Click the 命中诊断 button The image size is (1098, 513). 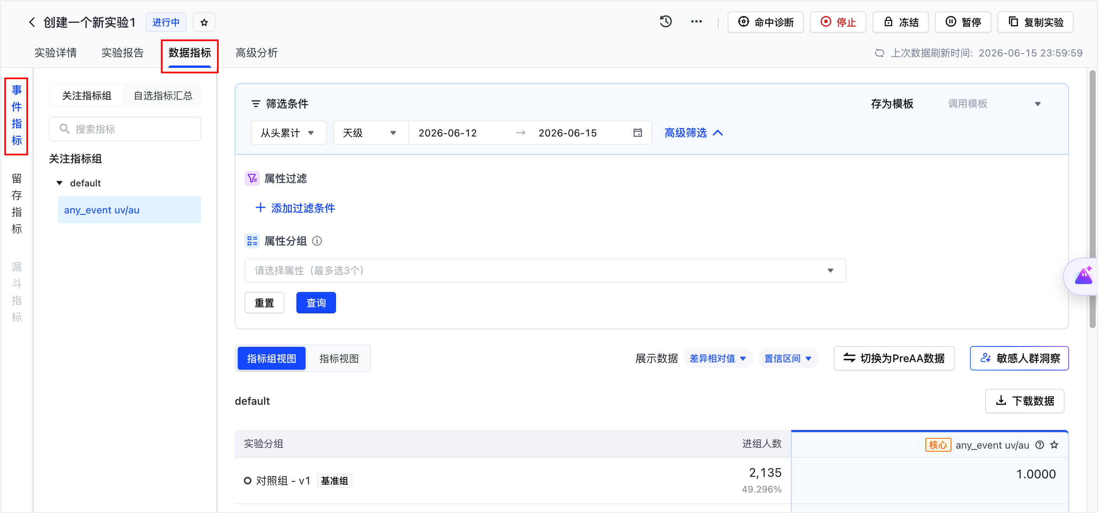(765, 22)
